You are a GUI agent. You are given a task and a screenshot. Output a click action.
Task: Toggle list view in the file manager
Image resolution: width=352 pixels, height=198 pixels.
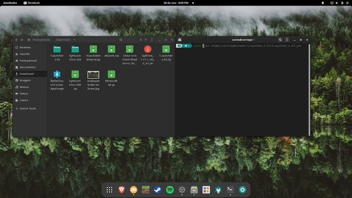[x=141, y=40]
